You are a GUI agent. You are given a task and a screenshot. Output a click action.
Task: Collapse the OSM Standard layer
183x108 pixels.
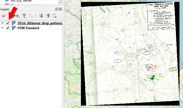(2, 28)
